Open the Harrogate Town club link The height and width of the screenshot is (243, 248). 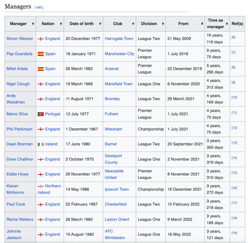[x=119, y=39]
